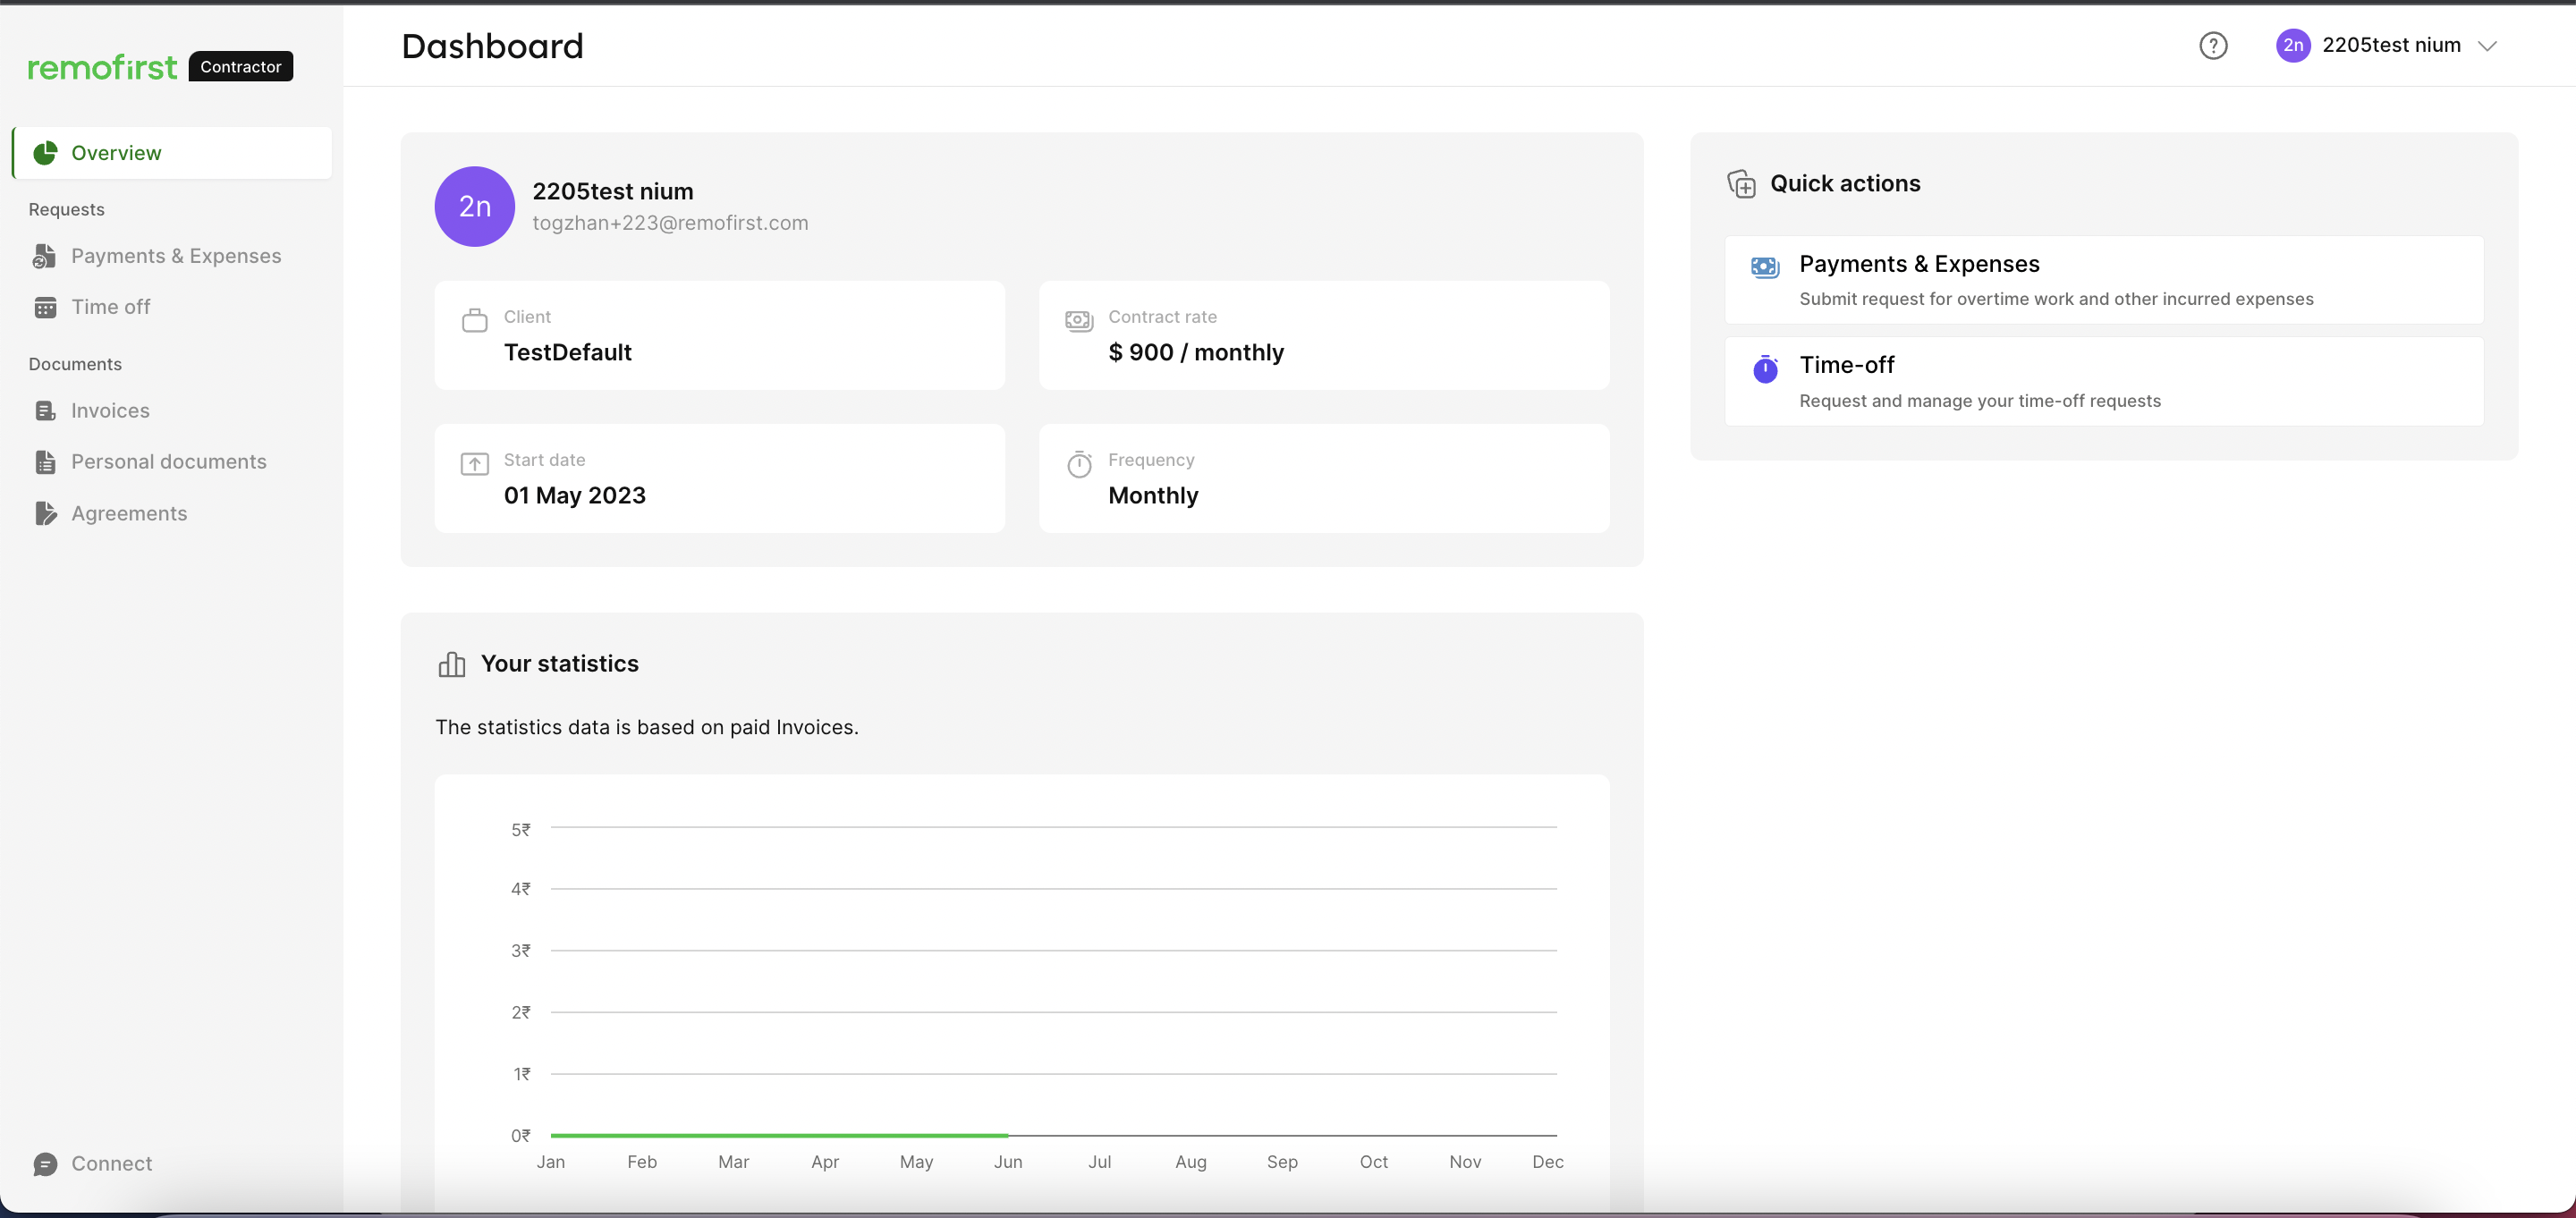Click the Your statistics heading

pos(559,663)
